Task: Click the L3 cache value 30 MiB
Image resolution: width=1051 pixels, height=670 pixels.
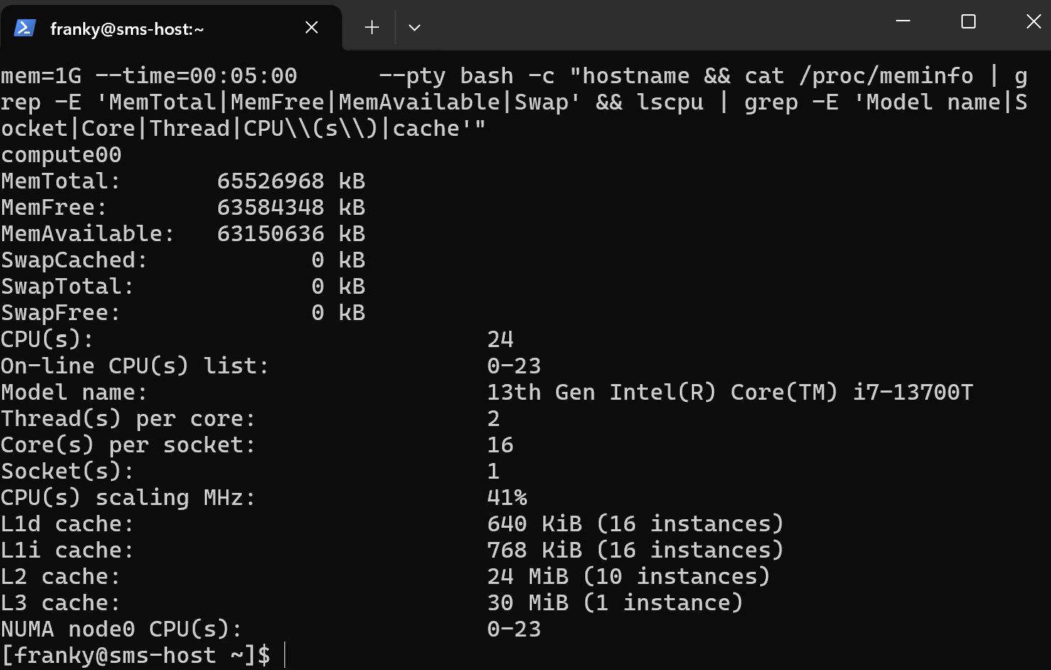Action: (528, 603)
